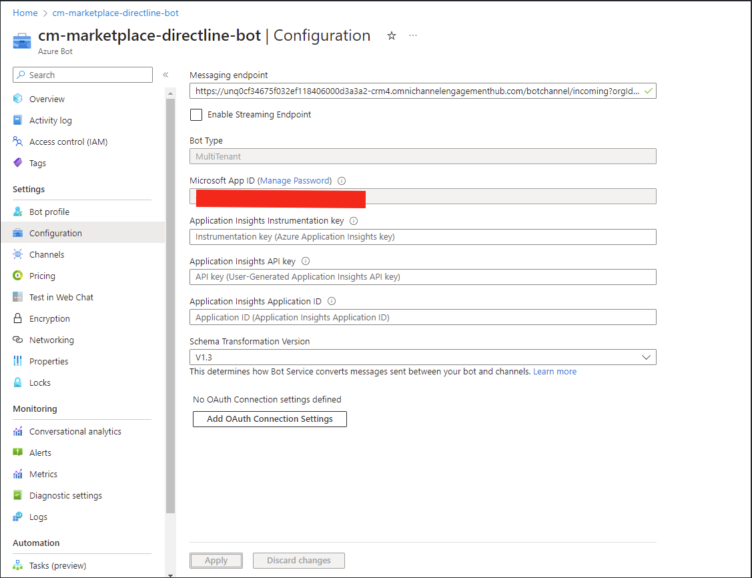
Task: Click info icon for Instrumentation key
Action: tap(354, 221)
